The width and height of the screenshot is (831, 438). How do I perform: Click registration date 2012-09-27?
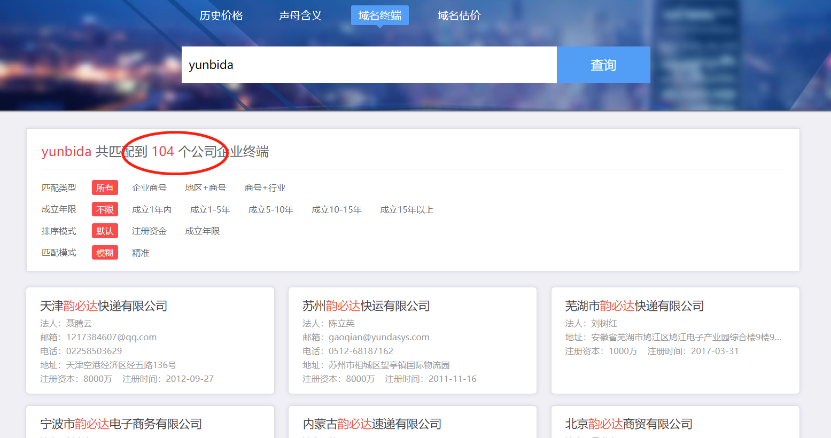(190, 379)
